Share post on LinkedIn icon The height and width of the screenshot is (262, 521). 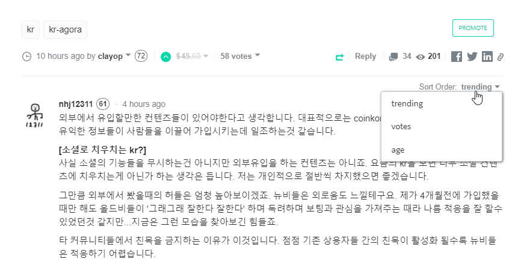[487, 56]
